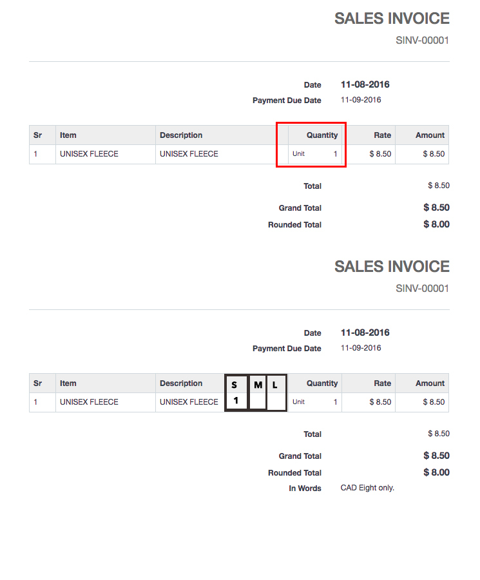
Task: Click the second invoice's SINV-00001 number
Action: [x=422, y=289]
